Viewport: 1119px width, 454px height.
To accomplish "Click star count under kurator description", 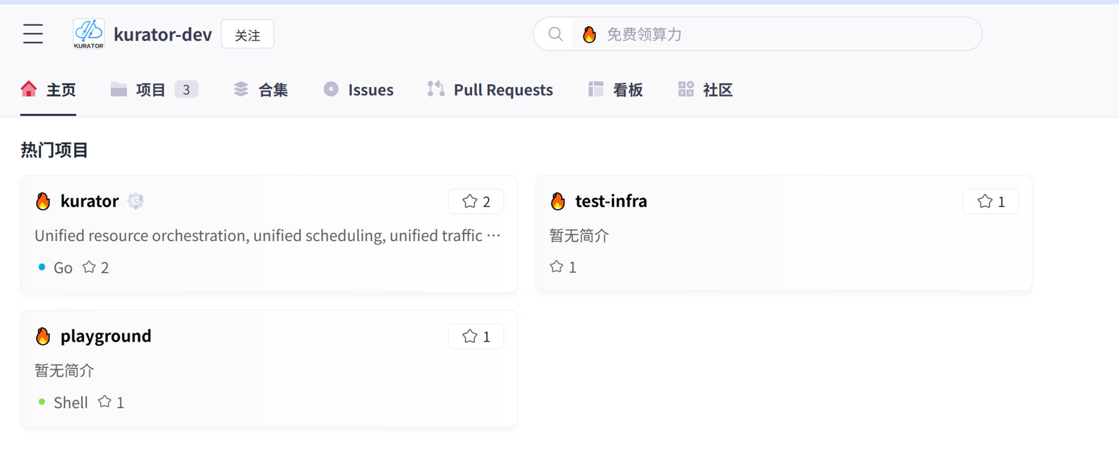I will coord(96,267).
